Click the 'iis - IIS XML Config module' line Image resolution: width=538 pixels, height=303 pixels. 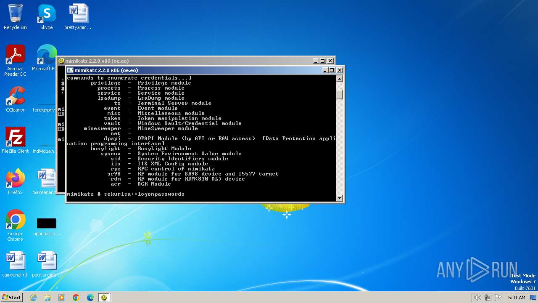click(159, 164)
